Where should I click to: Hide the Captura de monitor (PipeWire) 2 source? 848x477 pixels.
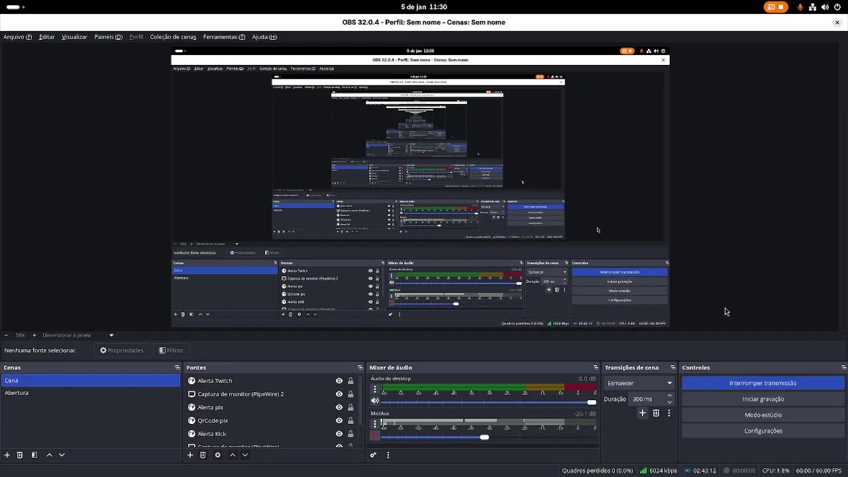(x=339, y=394)
